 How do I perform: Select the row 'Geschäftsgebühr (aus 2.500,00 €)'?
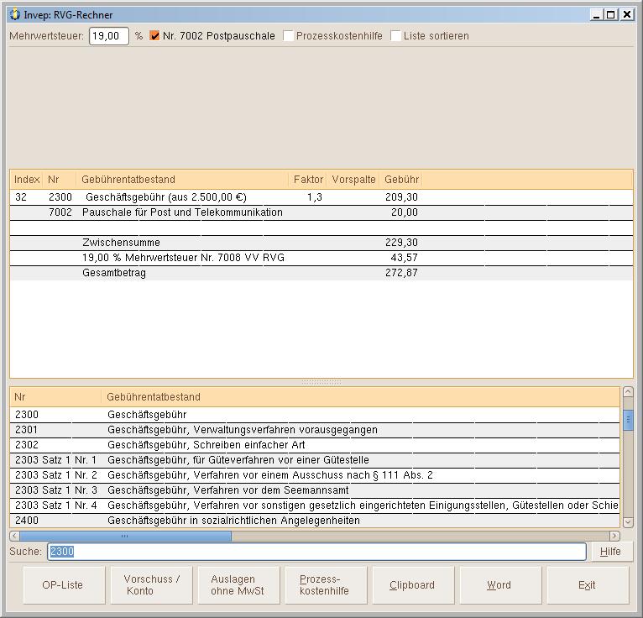click(321, 197)
